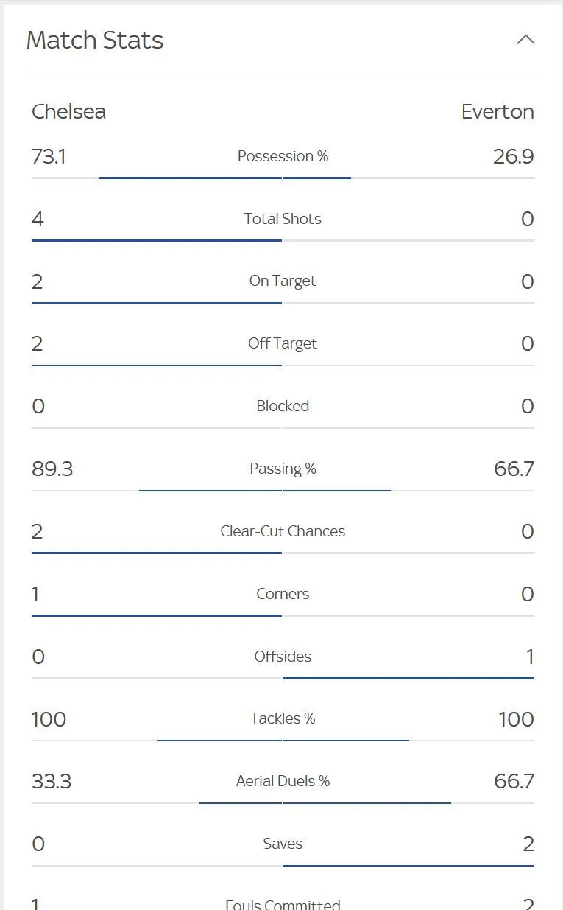Click Chelsea's blue Total Shots bar
The width and height of the screenshot is (563, 910).
pos(156,240)
